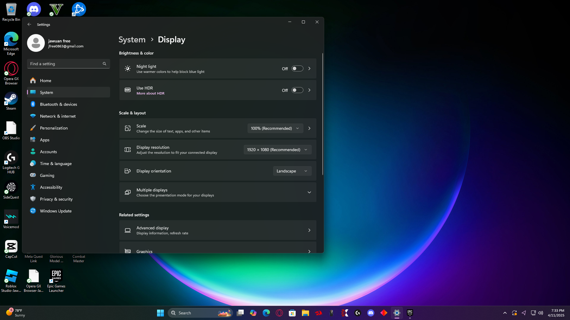The image size is (570, 320).
Task: Click the red dragon icon on taskbar
Action: click(x=319, y=313)
